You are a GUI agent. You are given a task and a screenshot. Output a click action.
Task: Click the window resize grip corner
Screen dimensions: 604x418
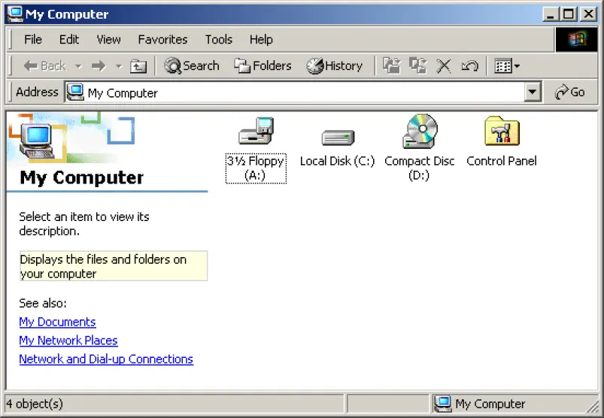point(593,407)
